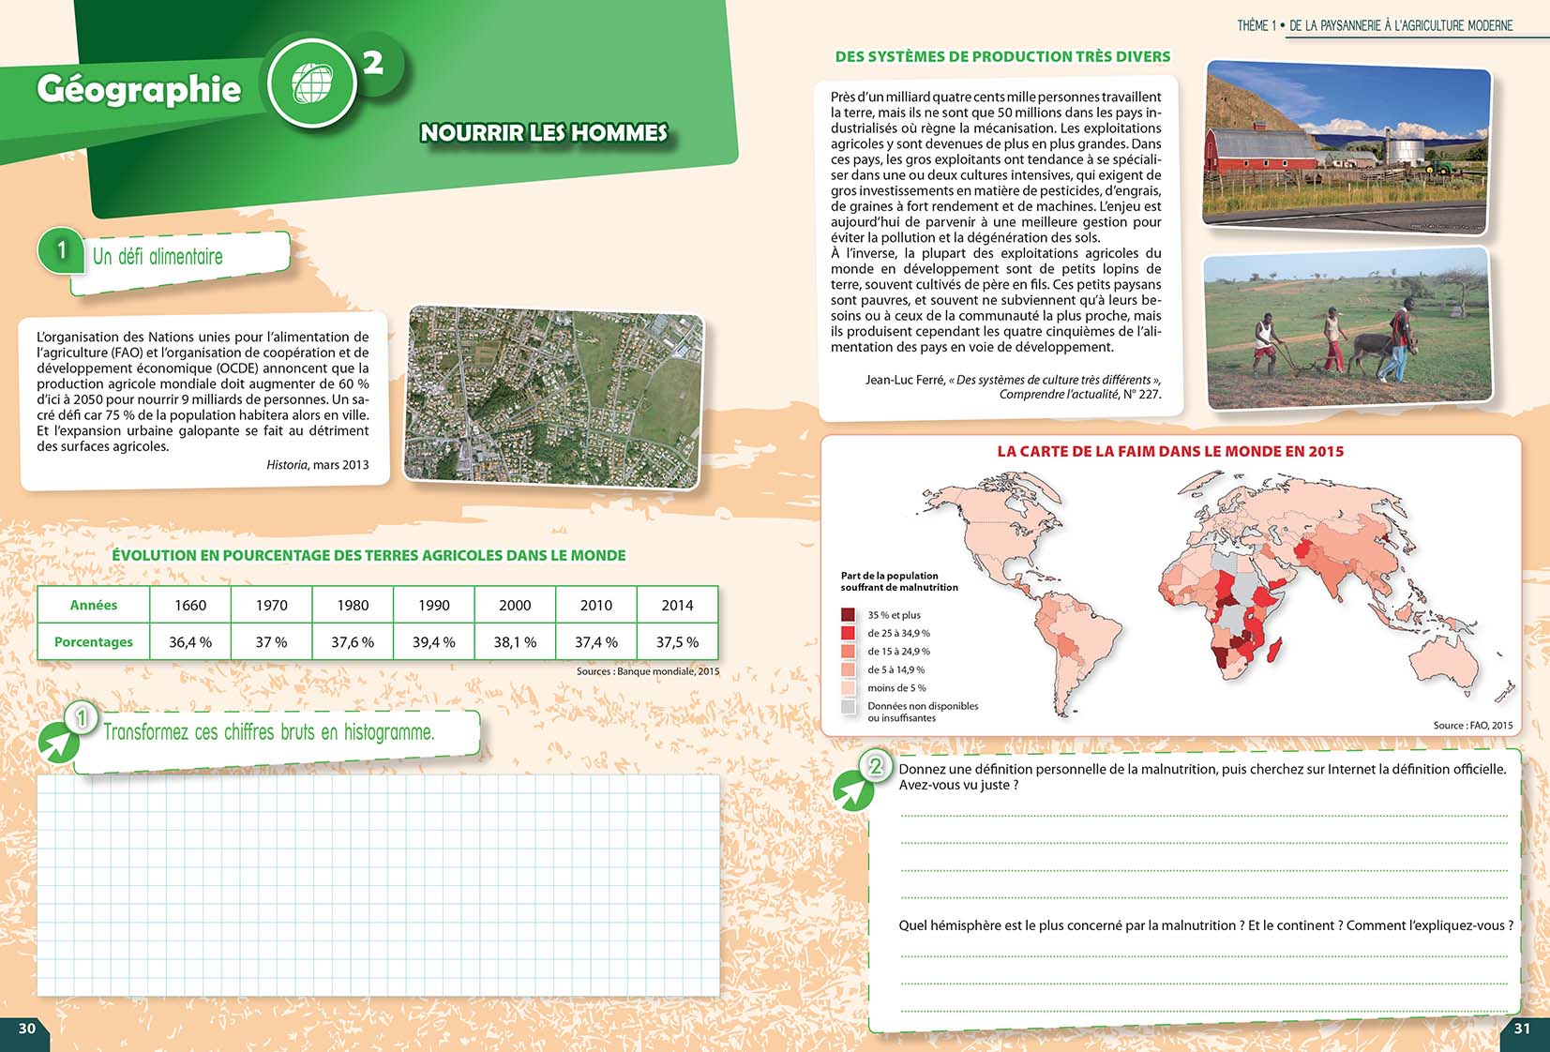Click the 37,5 % table cell
The height and width of the screenshot is (1052, 1550).
coord(677,642)
